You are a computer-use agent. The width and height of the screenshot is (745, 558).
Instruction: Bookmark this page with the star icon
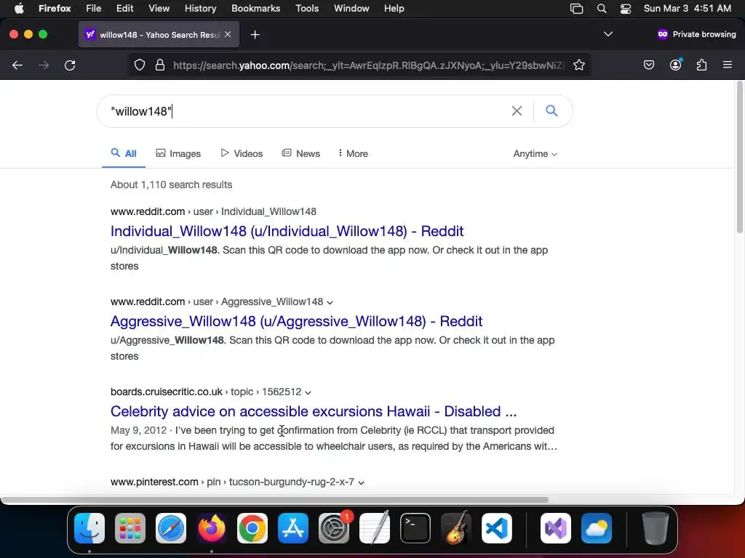(578, 65)
